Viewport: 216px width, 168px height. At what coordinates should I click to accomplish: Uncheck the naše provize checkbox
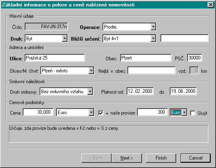pyautogui.click(x=101, y=113)
